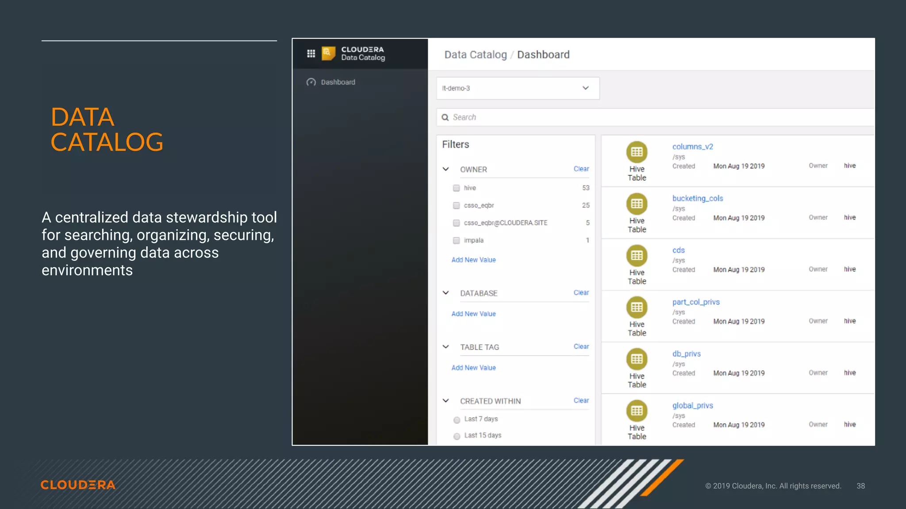Click the Dashboard breadcrumb

click(x=543, y=55)
